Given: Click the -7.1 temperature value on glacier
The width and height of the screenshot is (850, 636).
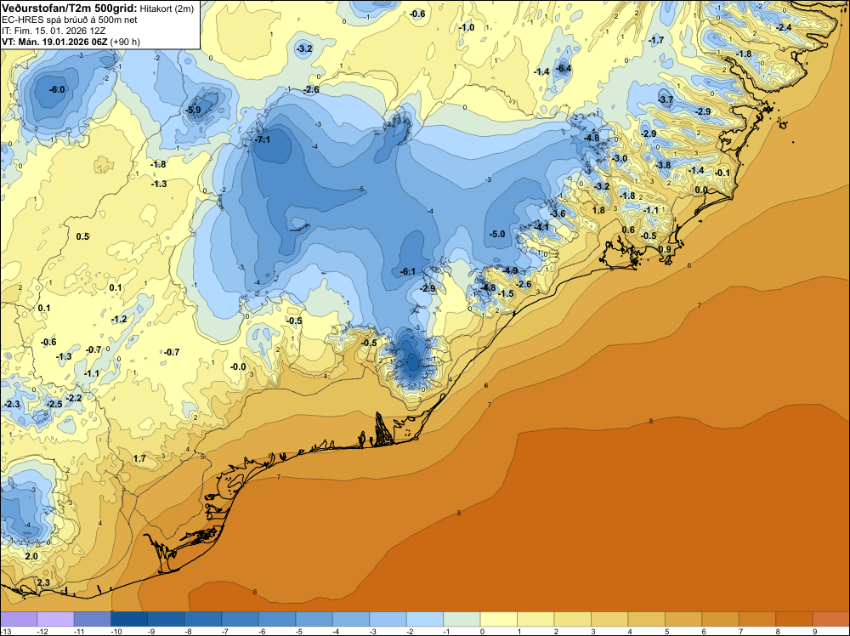Looking at the screenshot, I should [x=263, y=139].
